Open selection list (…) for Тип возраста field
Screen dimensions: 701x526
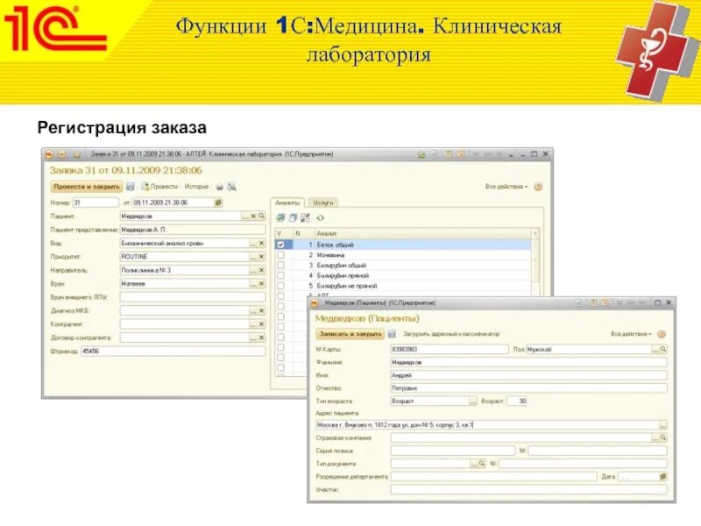point(472,401)
